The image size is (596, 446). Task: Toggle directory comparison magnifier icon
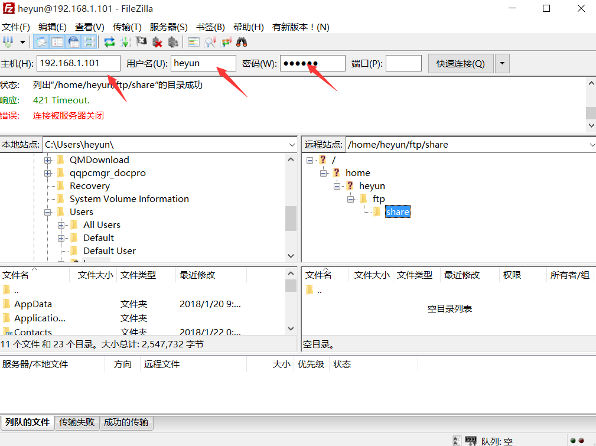point(210,42)
